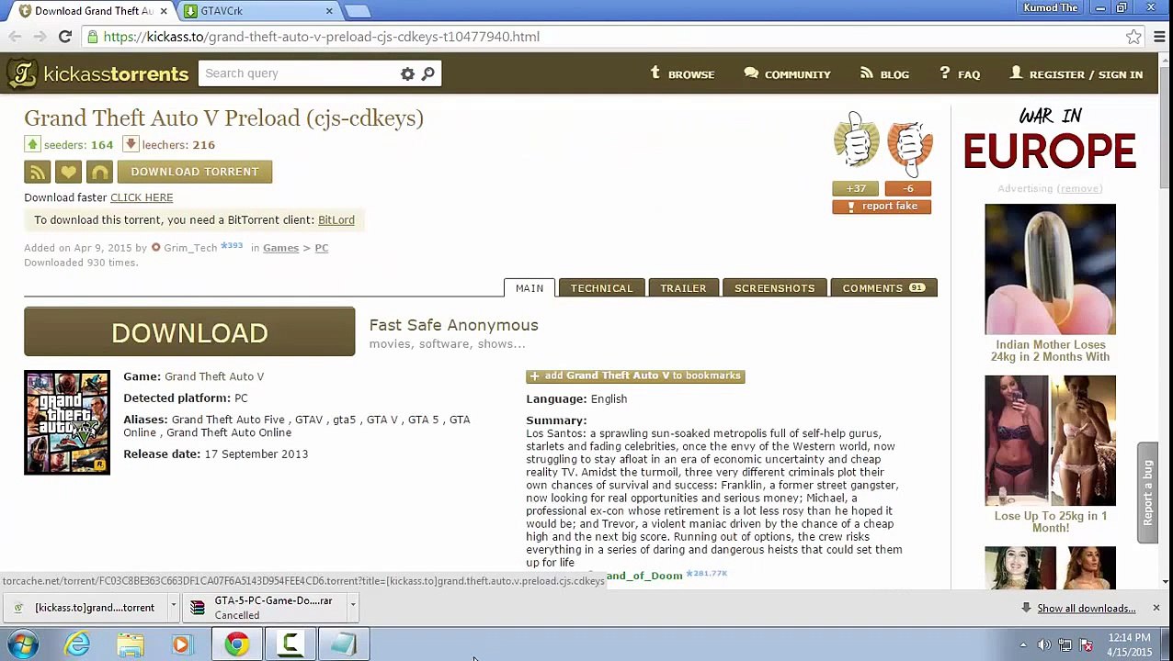Open BLOG in the site navigation

click(884, 74)
